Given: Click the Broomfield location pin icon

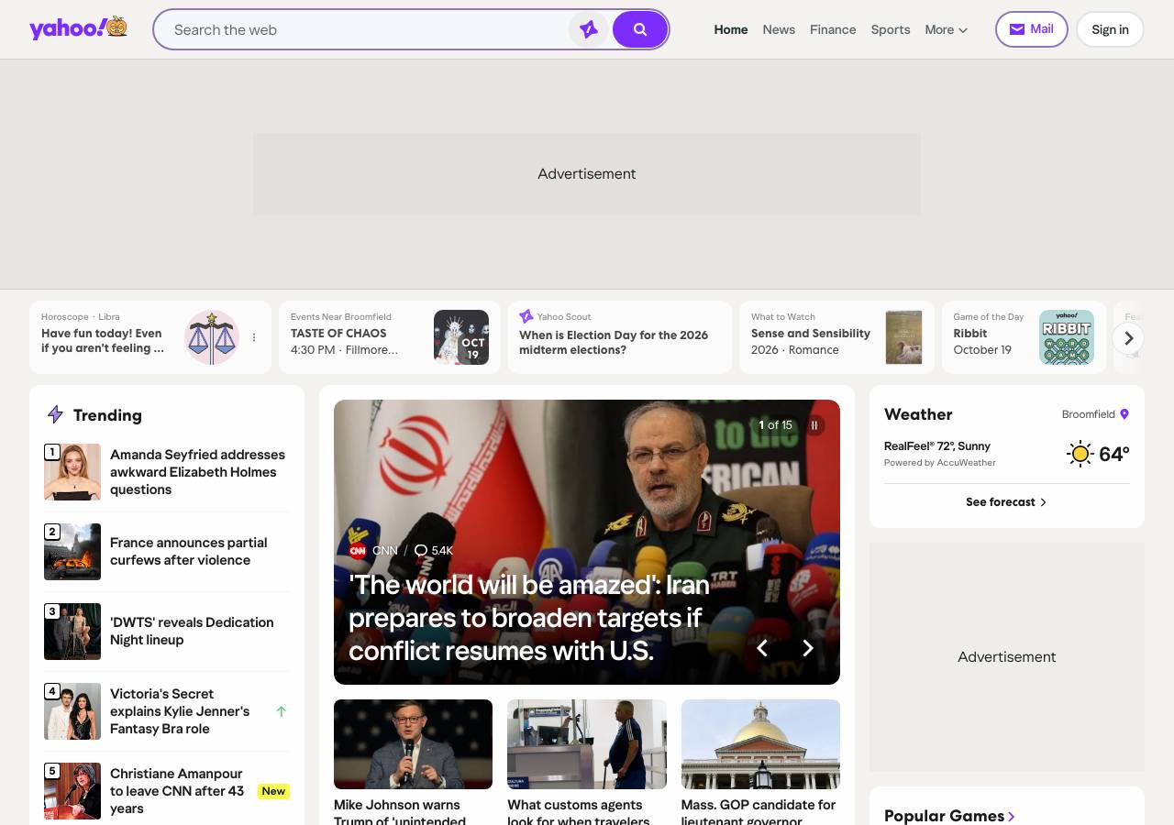Looking at the screenshot, I should (1124, 414).
